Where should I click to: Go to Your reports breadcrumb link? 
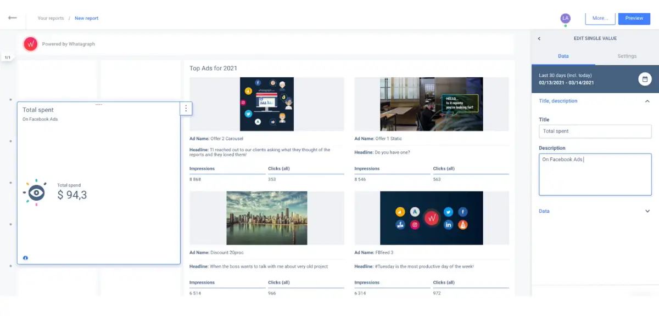51,18
